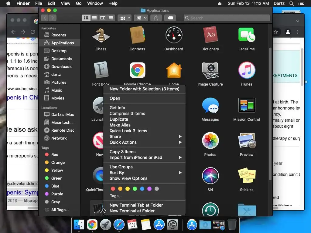This screenshot has height=233, width=311.
Task: Apply the purple tag color in context menu
Action: 149,189
